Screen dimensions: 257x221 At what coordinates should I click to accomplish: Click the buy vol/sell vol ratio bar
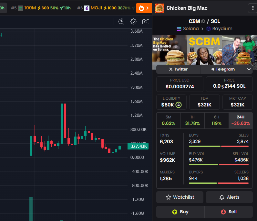tap(219, 165)
